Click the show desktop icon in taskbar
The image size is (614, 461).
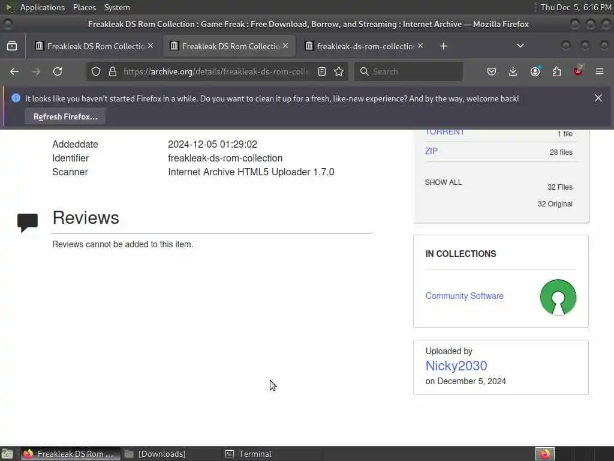[x=7, y=454]
